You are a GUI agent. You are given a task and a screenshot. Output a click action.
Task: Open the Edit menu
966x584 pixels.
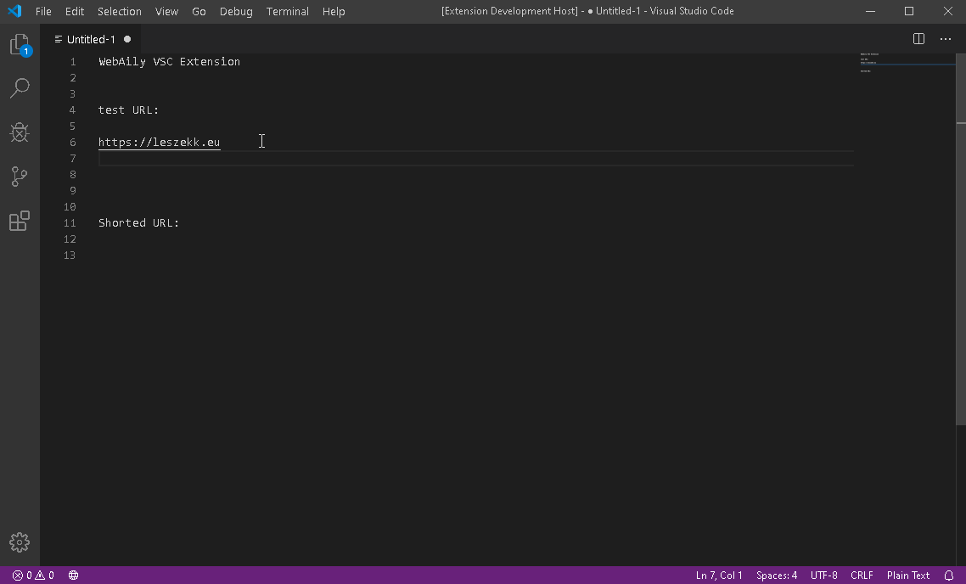75,11
